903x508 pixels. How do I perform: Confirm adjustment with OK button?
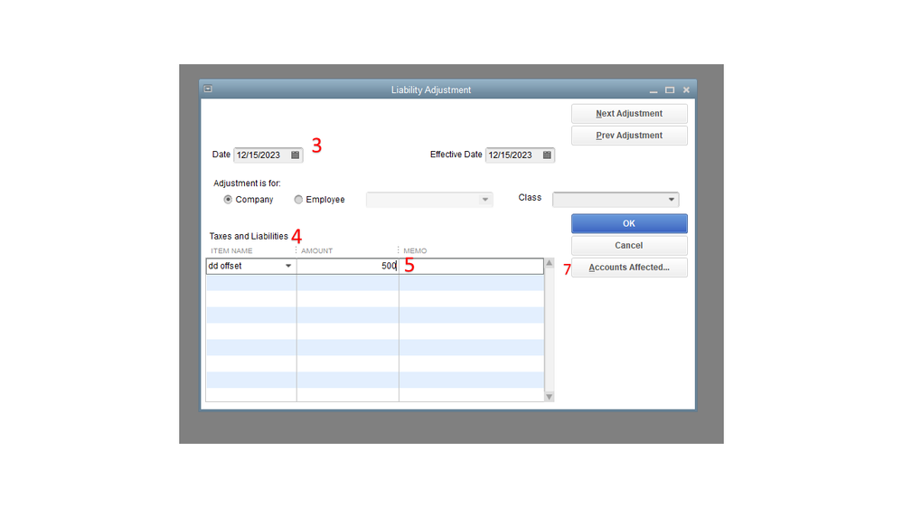tap(629, 223)
